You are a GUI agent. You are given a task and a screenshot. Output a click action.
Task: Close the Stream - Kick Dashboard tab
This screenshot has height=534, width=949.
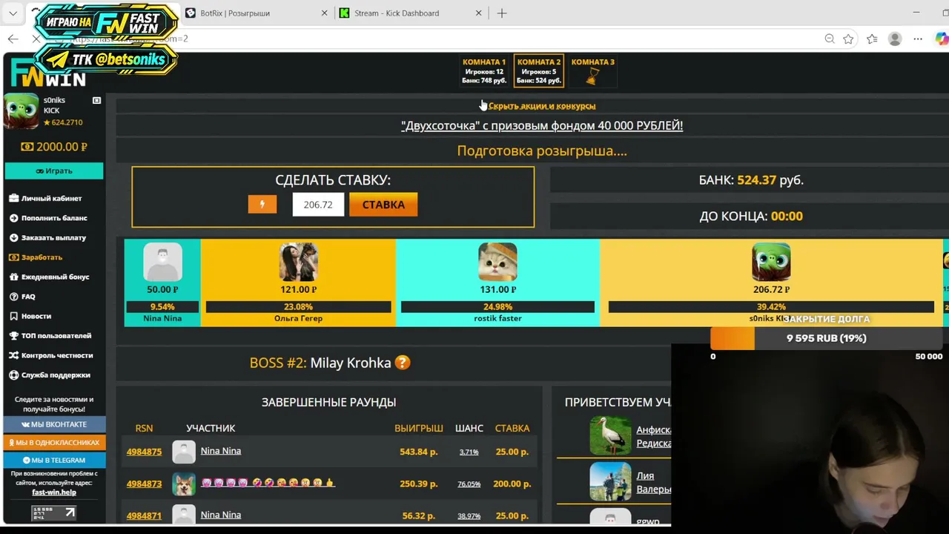pyautogui.click(x=478, y=13)
